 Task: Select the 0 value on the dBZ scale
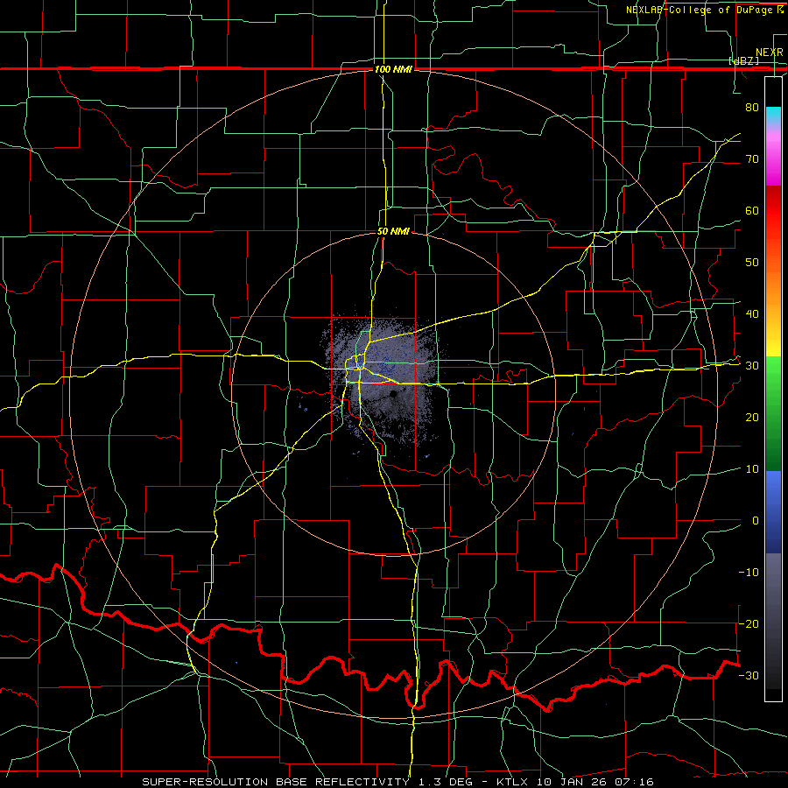pyautogui.click(x=756, y=521)
